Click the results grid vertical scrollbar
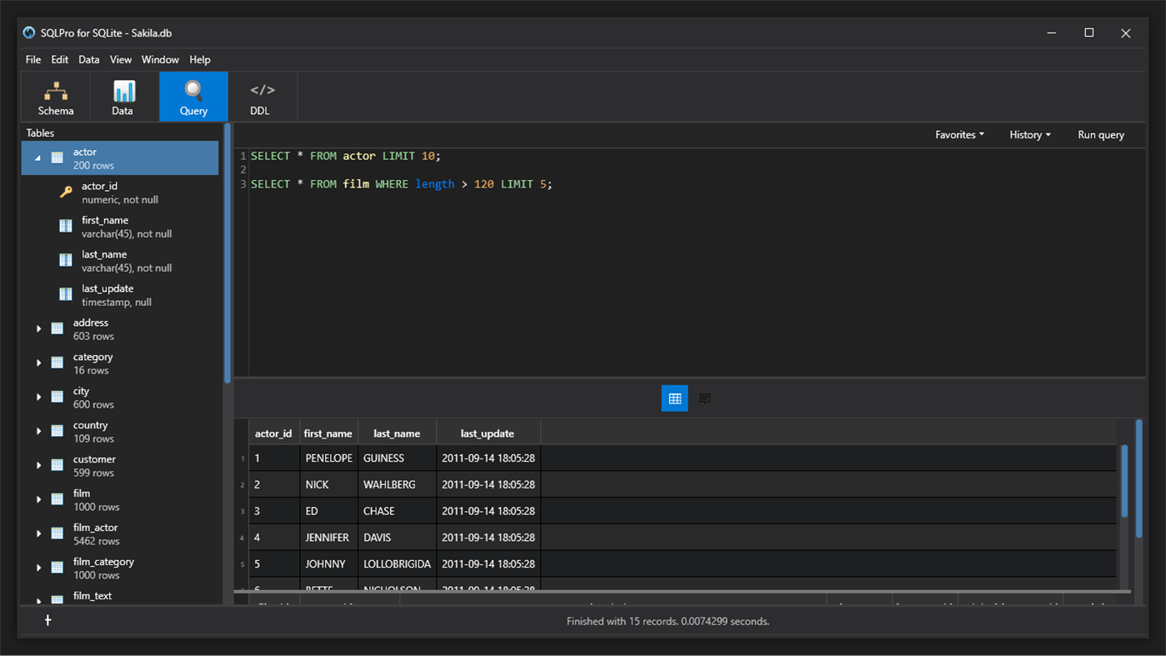 click(1124, 481)
